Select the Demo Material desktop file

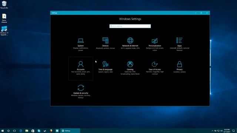pyautogui.click(x=4, y=18)
